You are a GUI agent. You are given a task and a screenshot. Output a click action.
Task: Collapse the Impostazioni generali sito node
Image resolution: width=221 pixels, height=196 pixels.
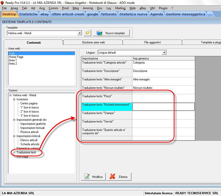pos(14,120)
